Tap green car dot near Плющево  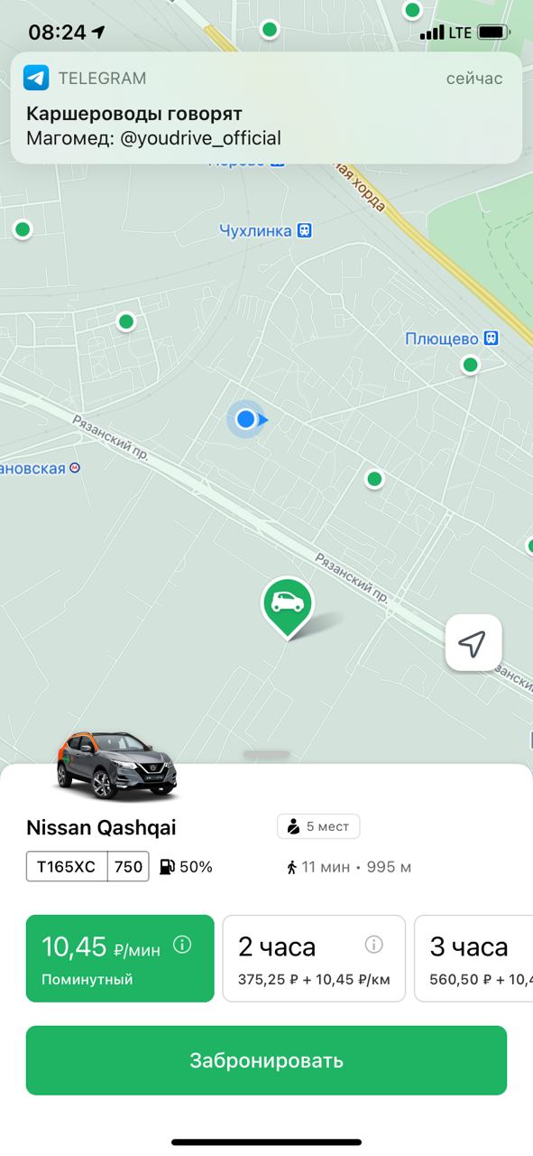point(470,365)
